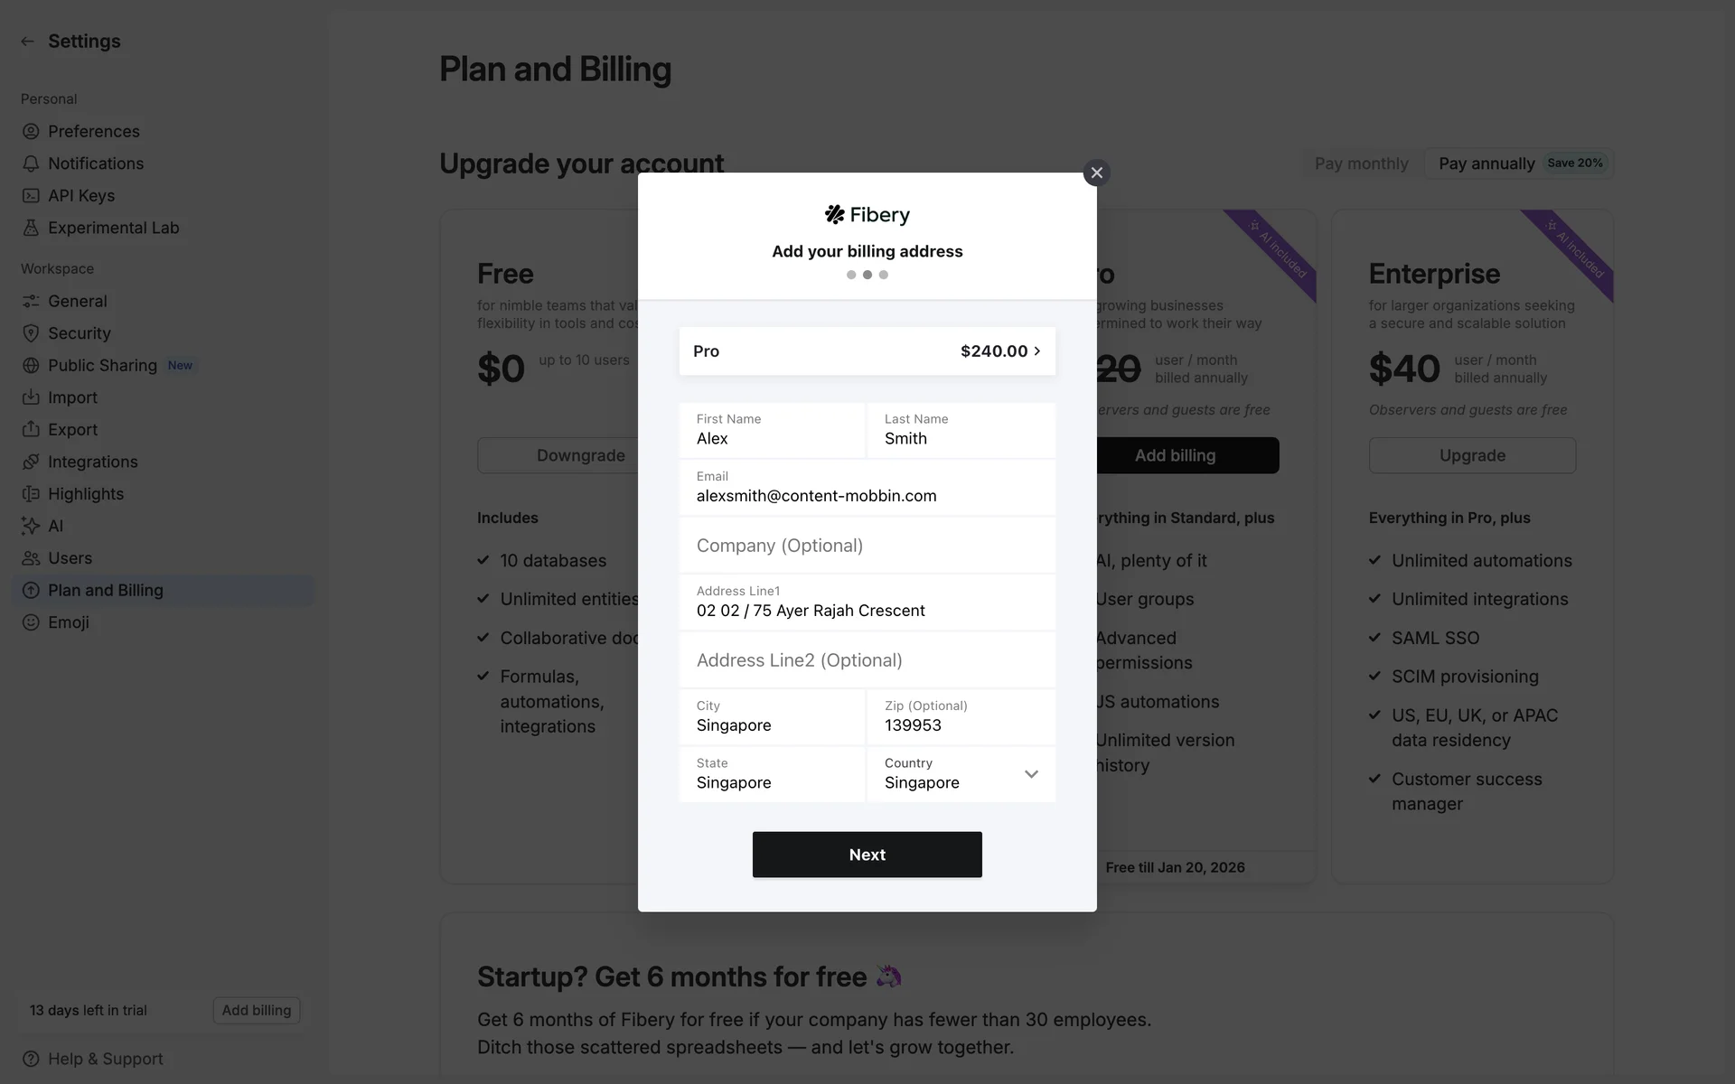Click the Integrations icon in sidebar
The height and width of the screenshot is (1084, 1735).
[x=31, y=462]
